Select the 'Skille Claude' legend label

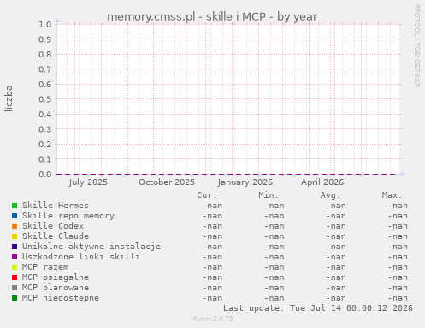[x=56, y=236]
